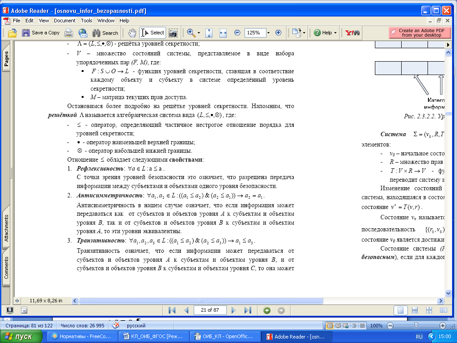The image size is (457, 343).
Task: Open the Comments side panel tab
Action: [x=6, y=268]
